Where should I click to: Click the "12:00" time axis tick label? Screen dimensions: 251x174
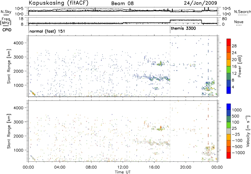(123, 167)
